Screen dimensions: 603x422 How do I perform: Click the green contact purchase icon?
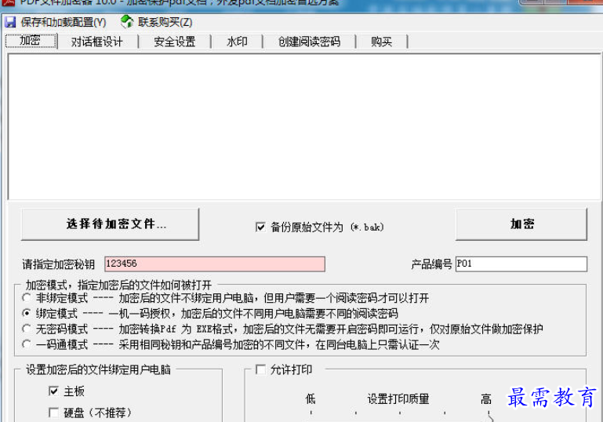click(126, 21)
